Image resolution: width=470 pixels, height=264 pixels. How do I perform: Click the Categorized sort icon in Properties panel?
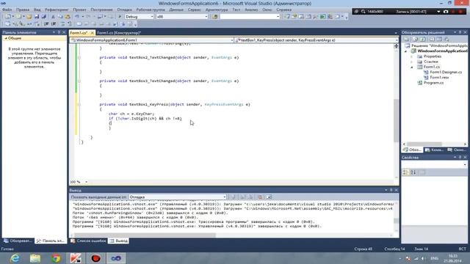[405, 172]
